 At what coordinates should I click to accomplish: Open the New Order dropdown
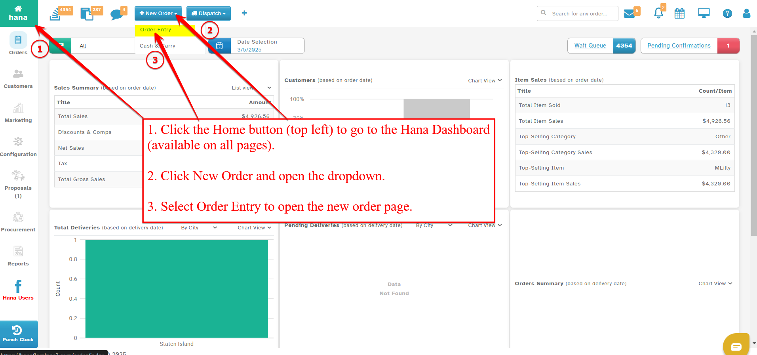tap(158, 13)
